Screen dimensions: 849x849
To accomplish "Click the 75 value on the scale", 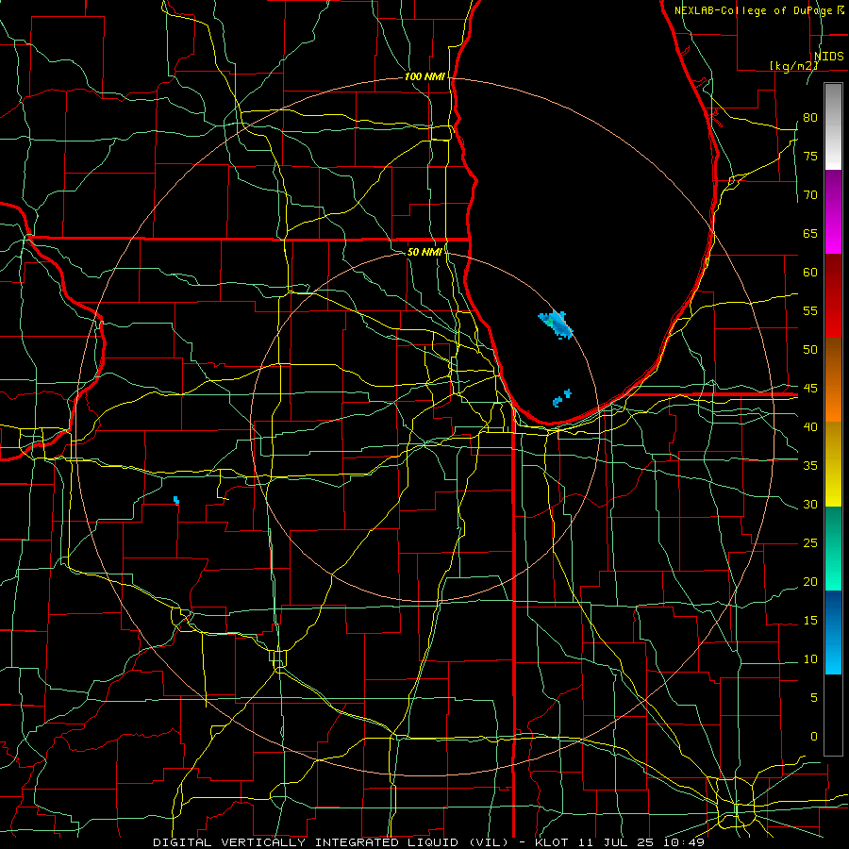I will pos(810,156).
